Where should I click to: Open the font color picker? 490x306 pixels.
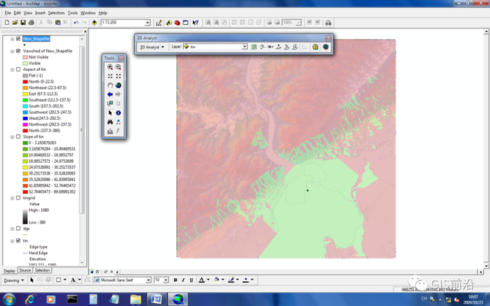pyautogui.click(x=208, y=280)
